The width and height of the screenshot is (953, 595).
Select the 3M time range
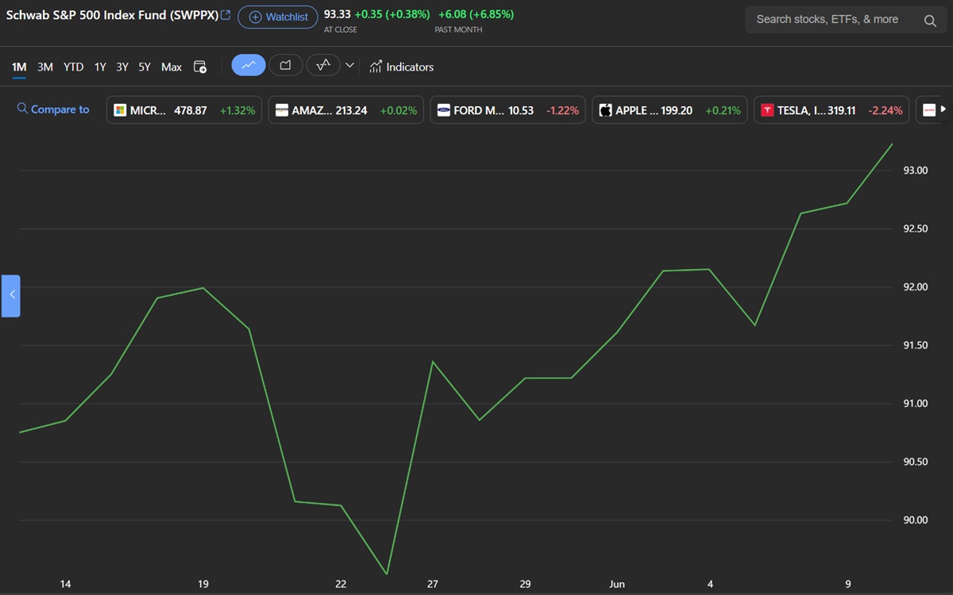click(x=45, y=67)
